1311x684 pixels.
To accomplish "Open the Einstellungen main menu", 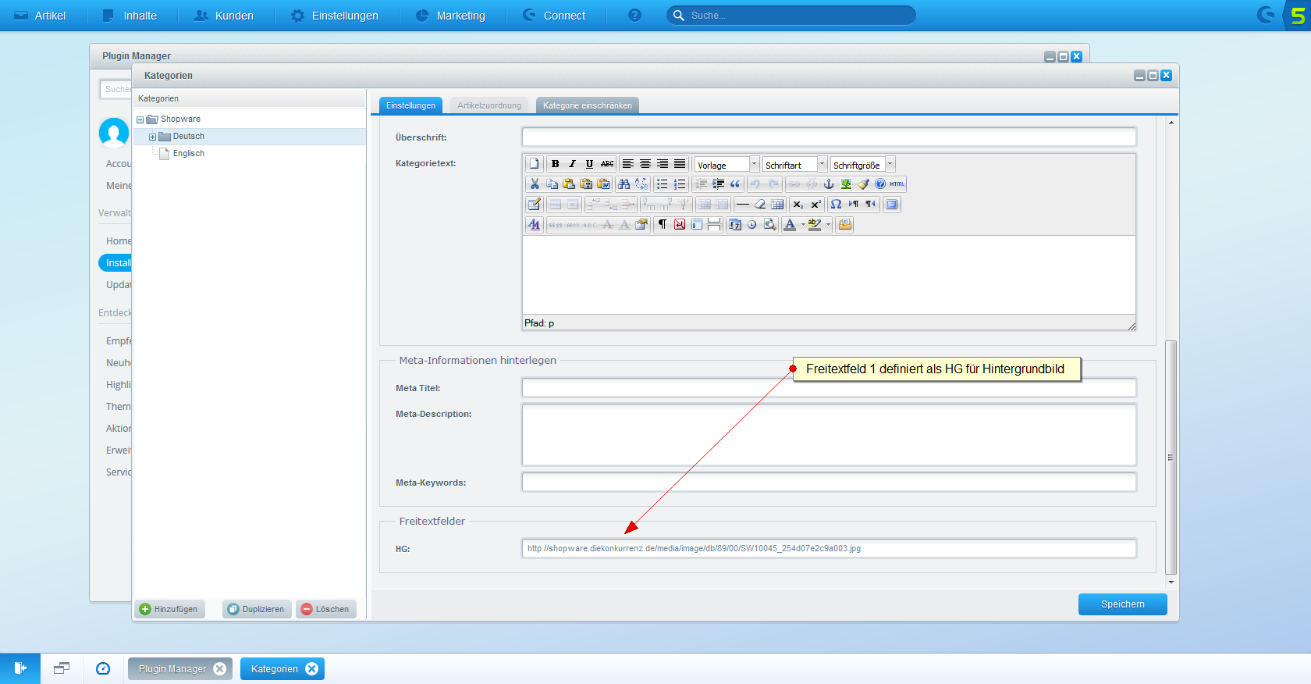I will point(335,16).
